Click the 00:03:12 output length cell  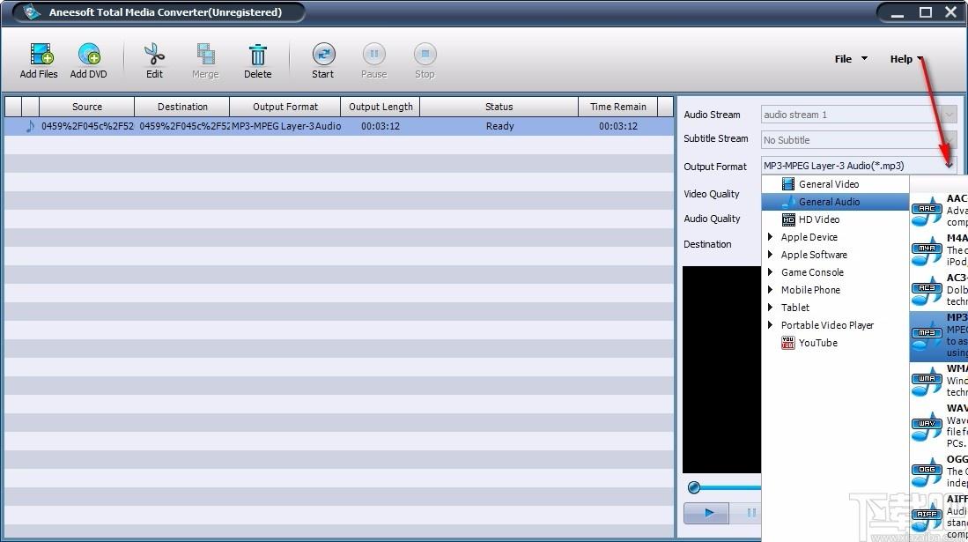pyautogui.click(x=381, y=126)
